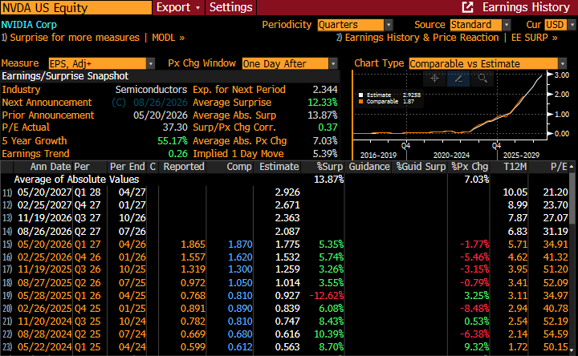Sort by the Estimate column header
The height and width of the screenshot is (356, 578).
pos(279,167)
